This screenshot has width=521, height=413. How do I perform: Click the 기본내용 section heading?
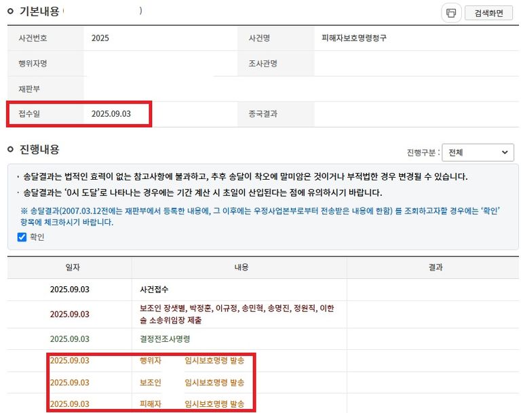38,12
